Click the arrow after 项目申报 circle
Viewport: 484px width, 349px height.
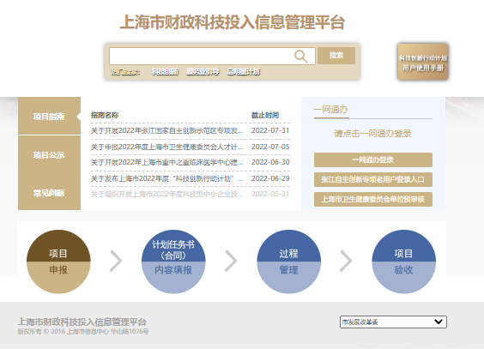[x=116, y=262]
